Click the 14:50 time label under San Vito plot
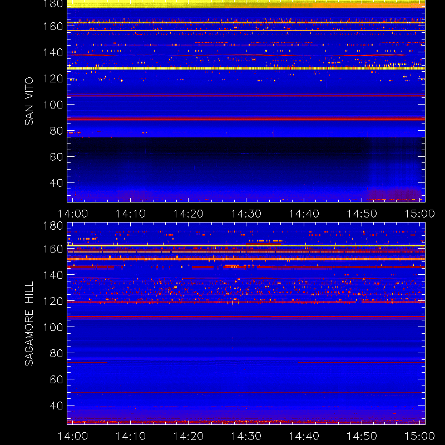 tap(362, 214)
